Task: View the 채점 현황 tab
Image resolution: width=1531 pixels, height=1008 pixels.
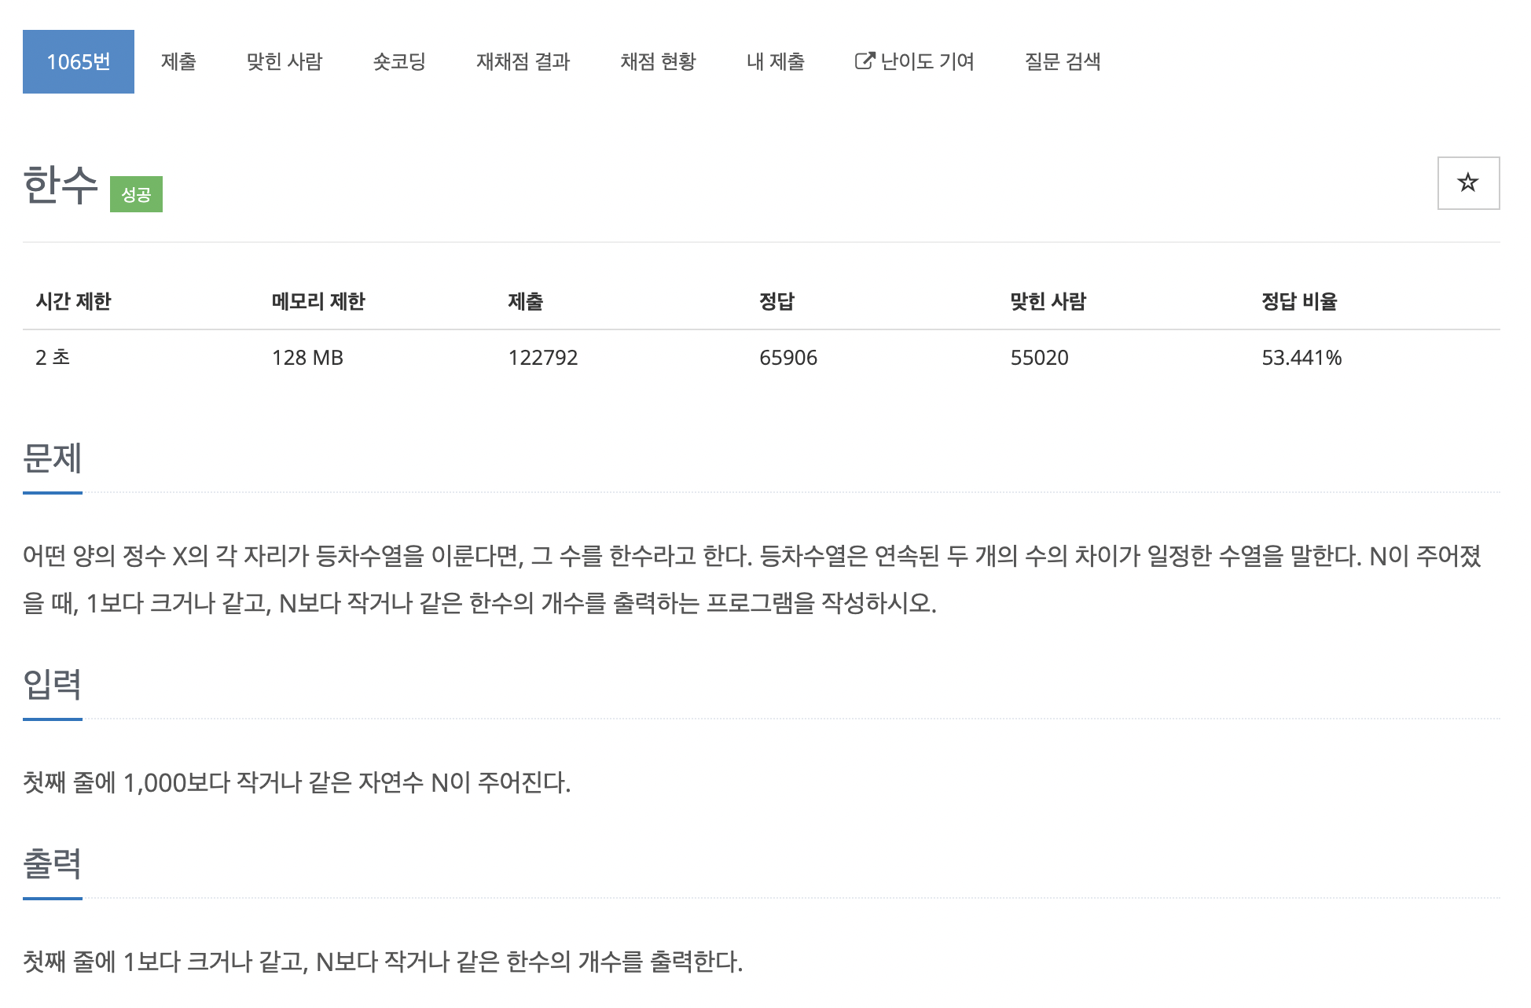Action: coord(658,61)
